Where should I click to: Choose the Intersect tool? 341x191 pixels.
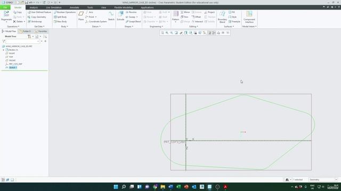(x=197, y=22)
